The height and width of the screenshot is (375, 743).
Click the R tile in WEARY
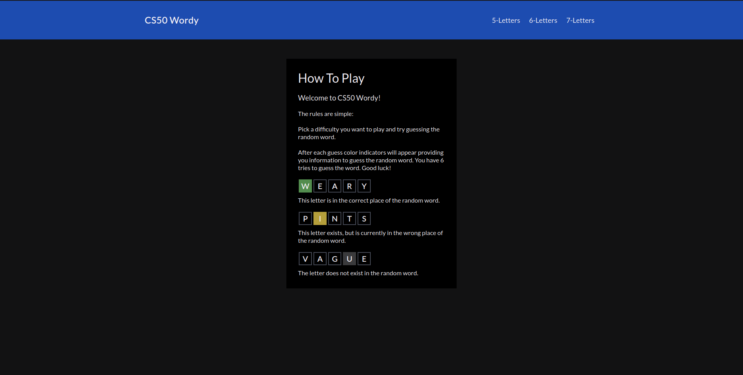pos(349,186)
